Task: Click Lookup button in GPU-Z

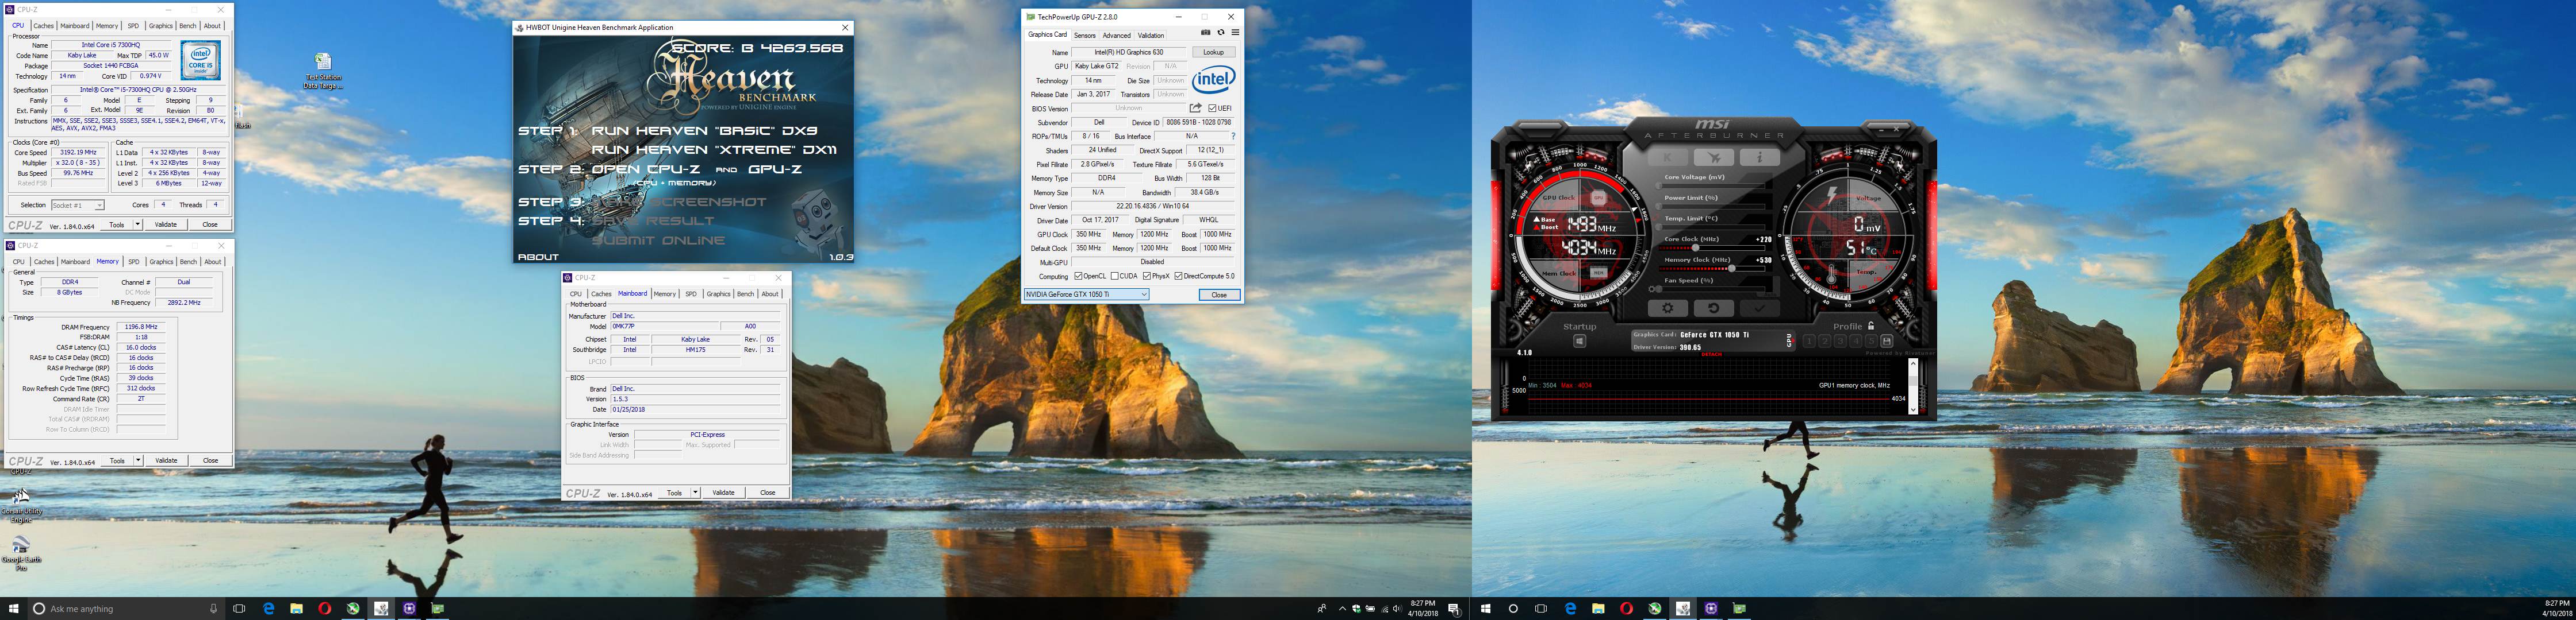Action: 1214,52
